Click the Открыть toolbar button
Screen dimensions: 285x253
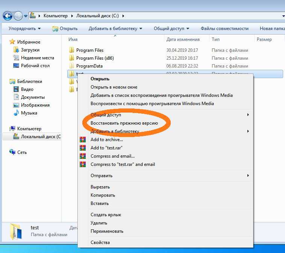tap(65, 29)
